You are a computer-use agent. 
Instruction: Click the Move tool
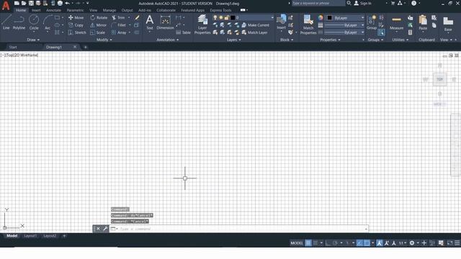[76, 17]
